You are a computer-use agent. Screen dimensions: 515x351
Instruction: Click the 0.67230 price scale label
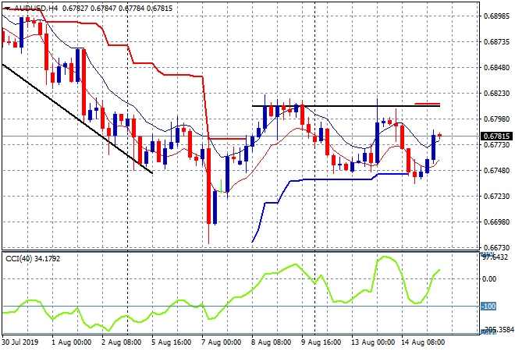496,196
